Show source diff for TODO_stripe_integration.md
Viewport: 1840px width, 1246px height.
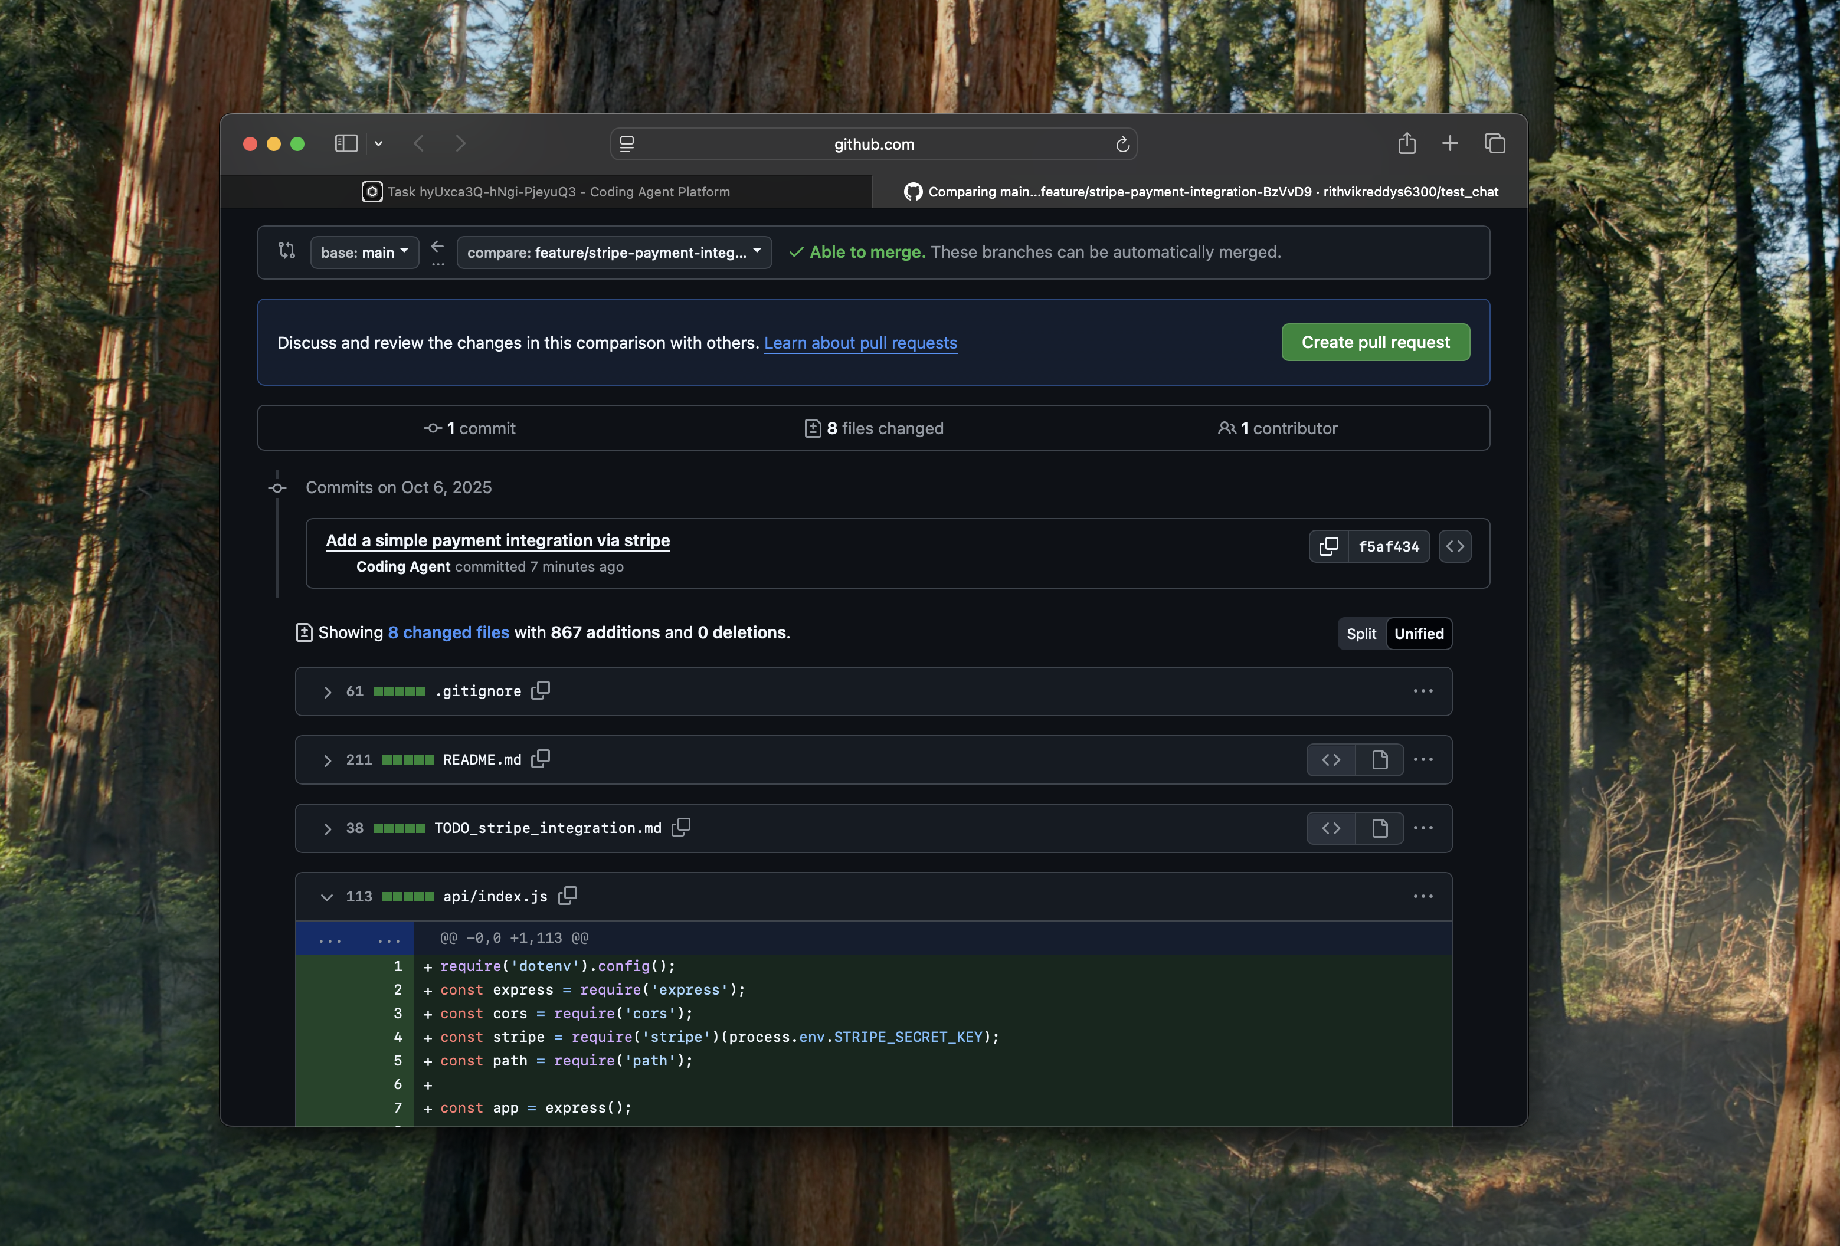click(1331, 828)
